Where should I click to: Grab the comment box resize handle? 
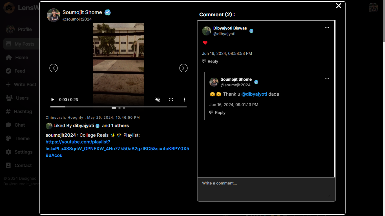(x=329, y=196)
